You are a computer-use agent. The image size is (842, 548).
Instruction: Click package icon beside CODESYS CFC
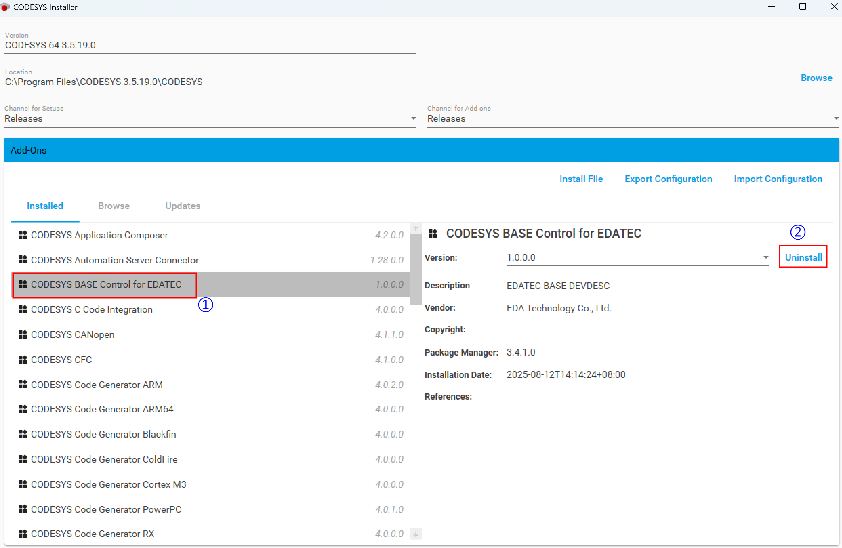[x=23, y=360]
